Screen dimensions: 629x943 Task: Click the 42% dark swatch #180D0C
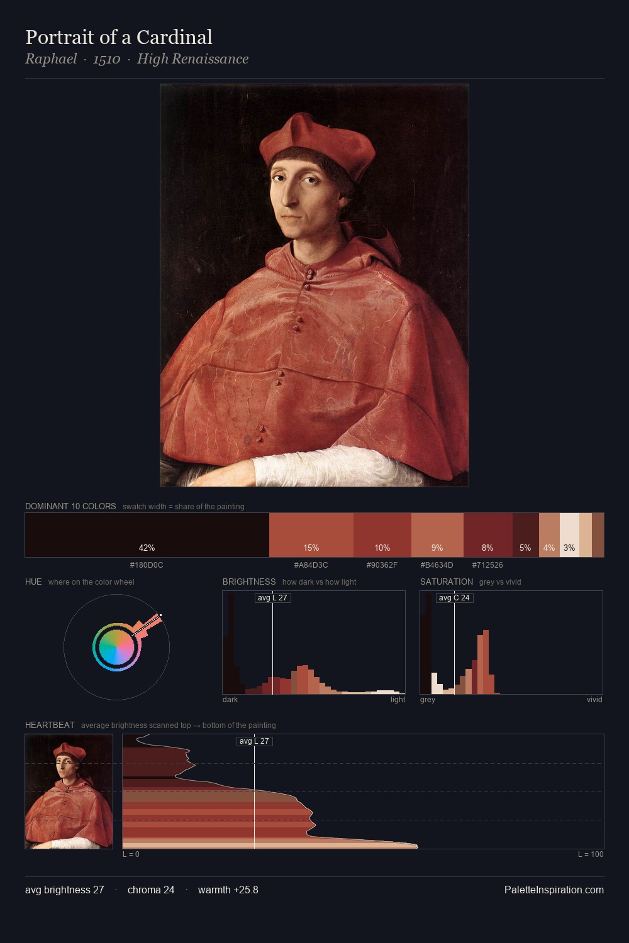[x=147, y=535]
